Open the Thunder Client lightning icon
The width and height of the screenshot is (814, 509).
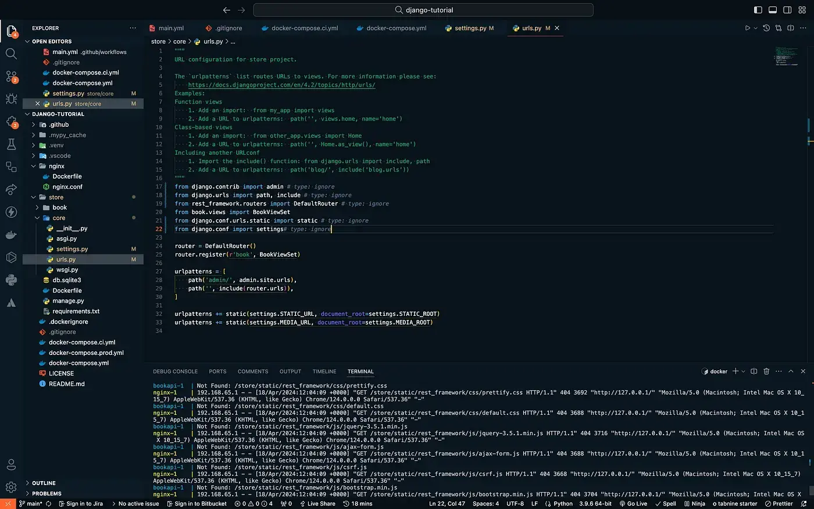pos(11,212)
